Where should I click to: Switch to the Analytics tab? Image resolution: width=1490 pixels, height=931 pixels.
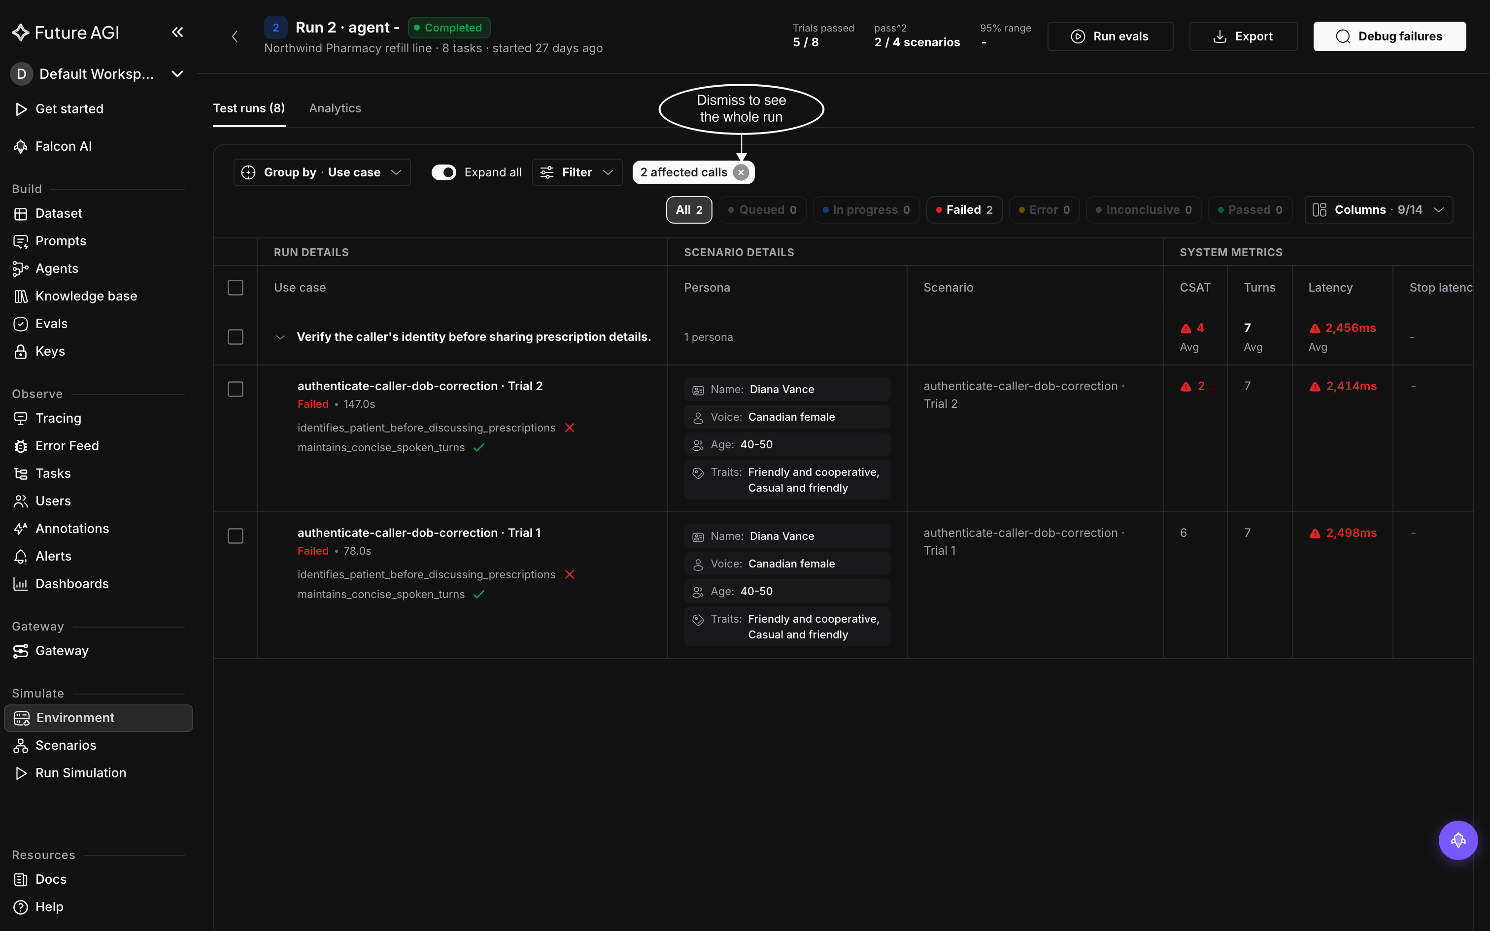(335, 108)
